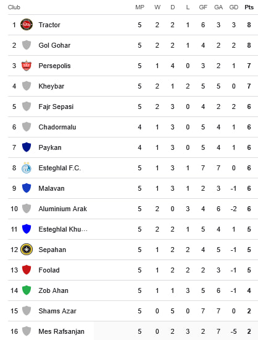Screen dimensions: 258x340
Task: Click the Foolad red shield icon
Action: pyautogui.click(x=27, y=270)
